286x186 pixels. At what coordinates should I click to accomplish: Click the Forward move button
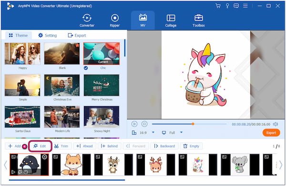click(x=136, y=146)
